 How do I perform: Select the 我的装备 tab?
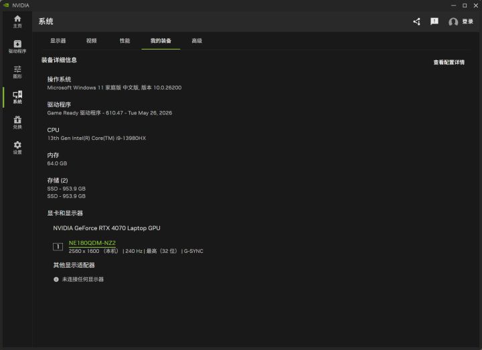161,41
